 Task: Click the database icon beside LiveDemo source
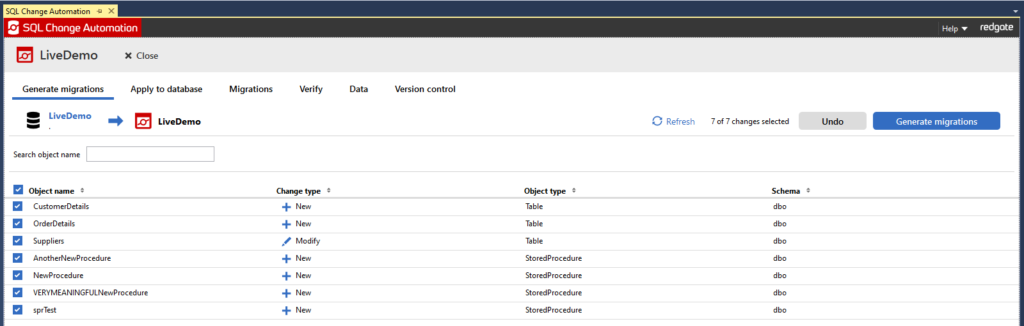pyautogui.click(x=33, y=121)
